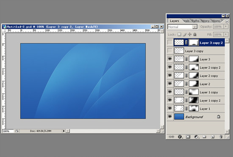233x157 pixels.
Task: Hide the Background layer eye
Action: point(170,116)
